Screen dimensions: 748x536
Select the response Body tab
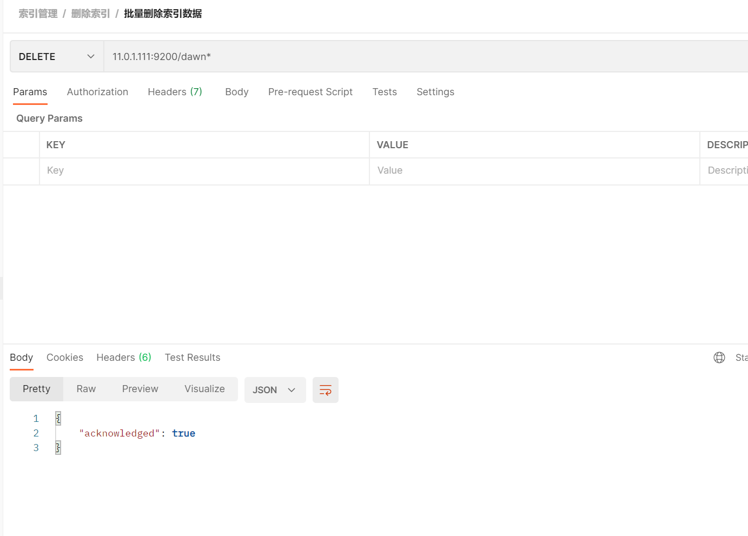(22, 358)
